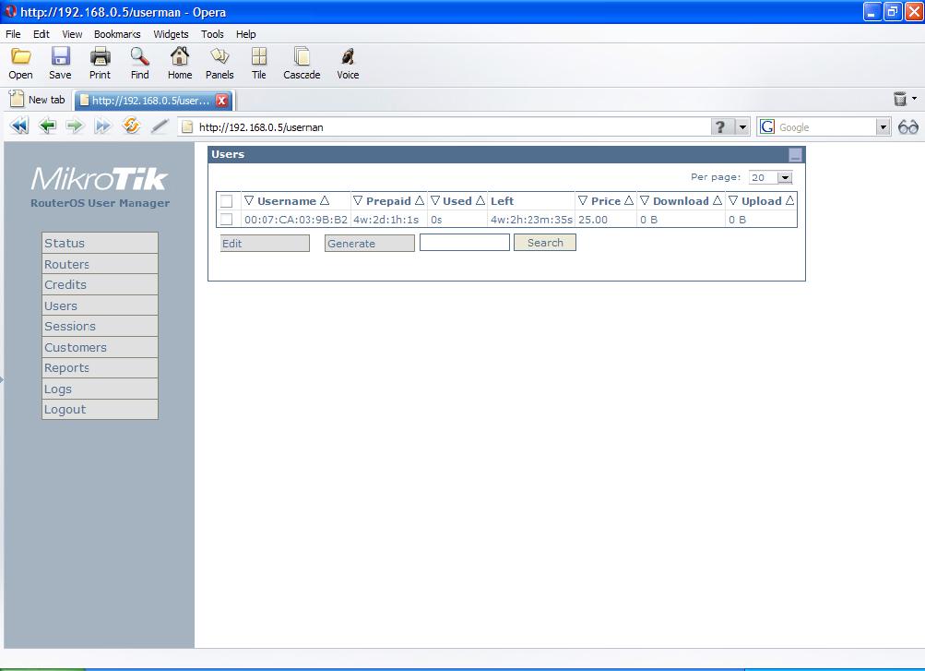The image size is (925, 671).
Task: Sort Download descending with down triangle
Action: coord(645,200)
